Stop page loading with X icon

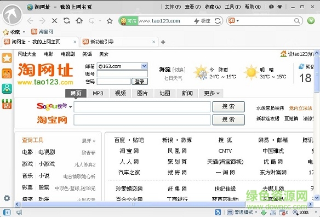(x=54, y=21)
